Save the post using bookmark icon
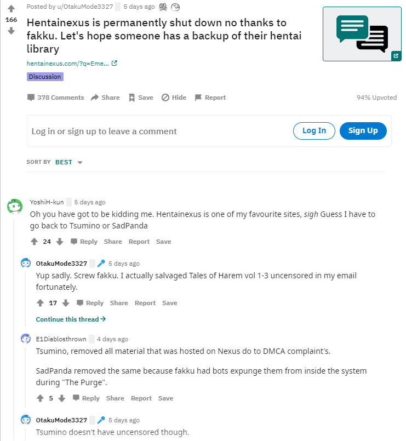The image size is (406, 441). pos(131,98)
